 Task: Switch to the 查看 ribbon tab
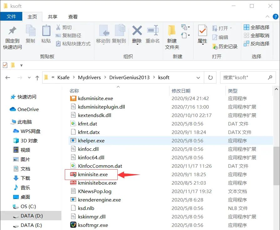(x=73, y=17)
